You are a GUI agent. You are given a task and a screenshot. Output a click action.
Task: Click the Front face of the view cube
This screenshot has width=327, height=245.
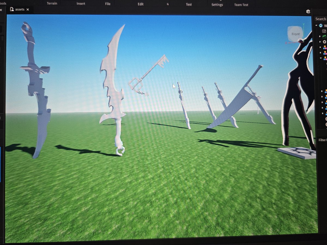[x=295, y=34]
